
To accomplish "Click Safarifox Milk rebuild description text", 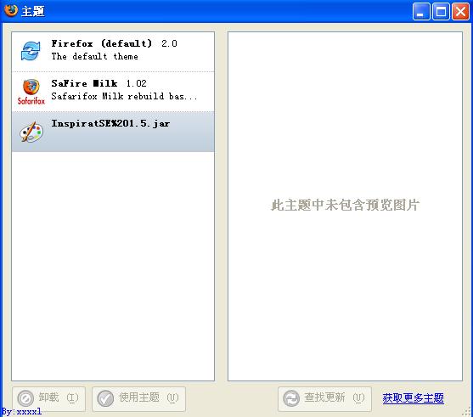I will pyautogui.click(x=124, y=96).
